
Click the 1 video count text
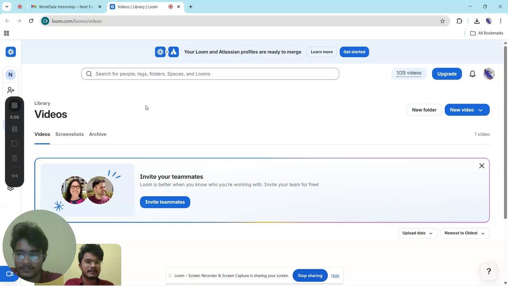click(482, 134)
